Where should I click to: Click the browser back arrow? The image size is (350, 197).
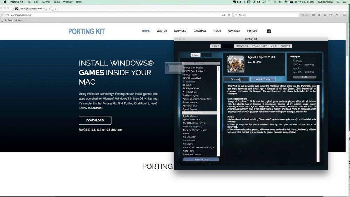(x=2, y=15)
